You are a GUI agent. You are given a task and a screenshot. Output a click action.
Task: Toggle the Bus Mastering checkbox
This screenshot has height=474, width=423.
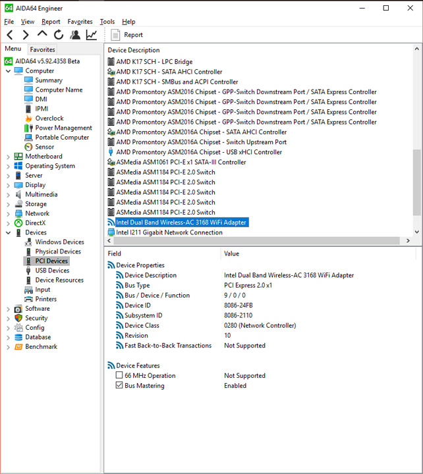pos(119,385)
